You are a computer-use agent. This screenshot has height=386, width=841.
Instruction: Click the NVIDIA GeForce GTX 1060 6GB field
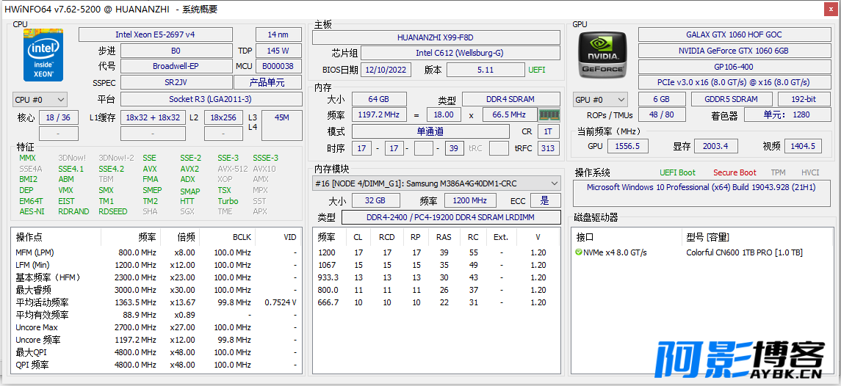734,51
